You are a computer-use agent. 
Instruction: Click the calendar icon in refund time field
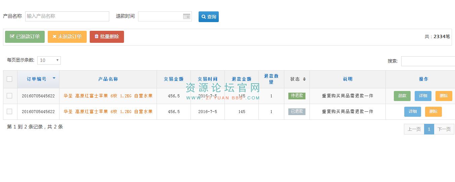click(x=187, y=16)
